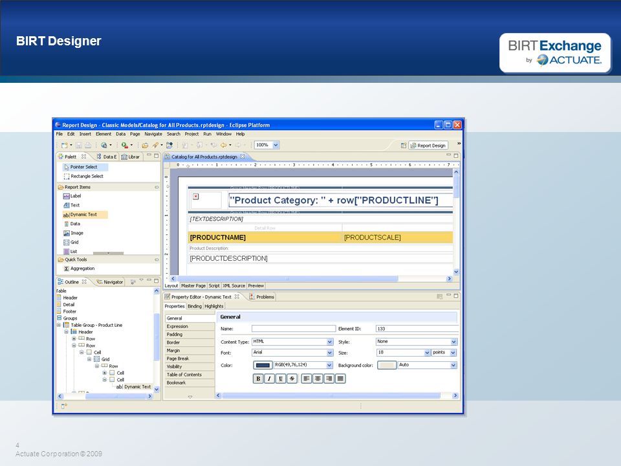Image resolution: width=621 pixels, height=466 pixels.
Task: Justify text in Property Editor
Action: pos(340,379)
